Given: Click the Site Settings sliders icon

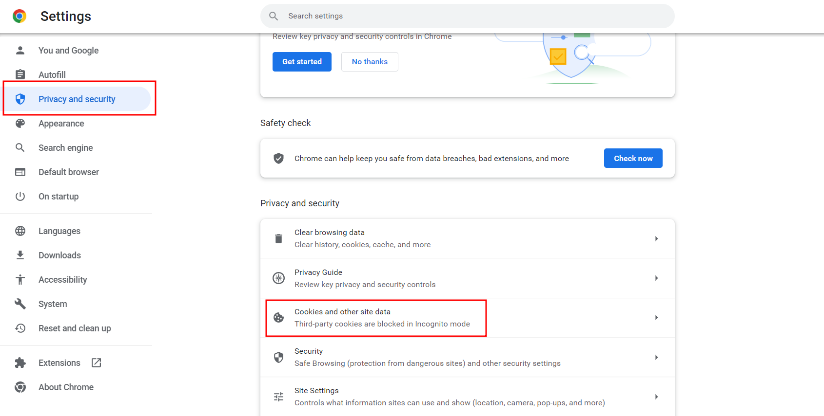Looking at the screenshot, I should click(x=278, y=397).
